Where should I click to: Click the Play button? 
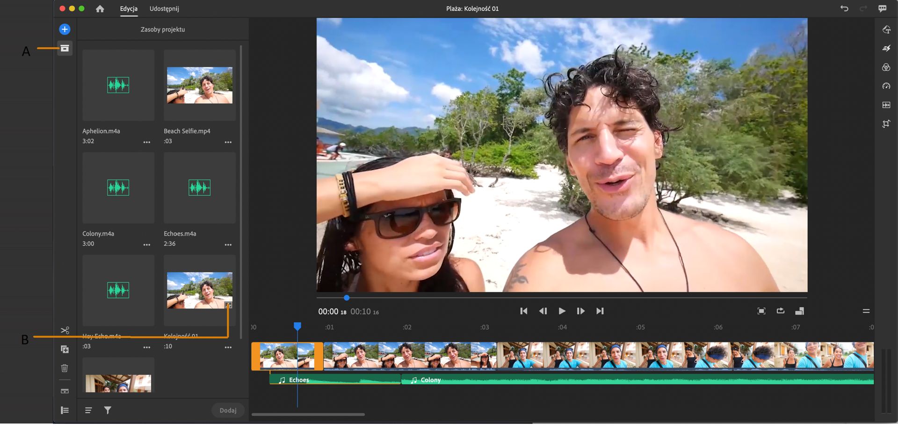(562, 311)
